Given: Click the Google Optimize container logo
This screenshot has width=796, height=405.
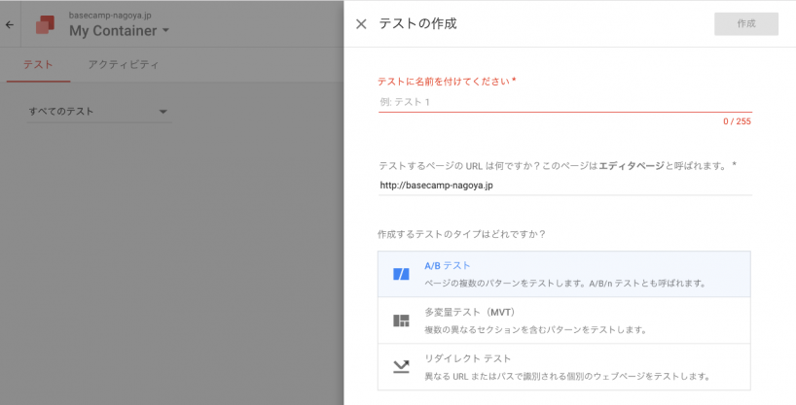Looking at the screenshot, I should 45,24.
